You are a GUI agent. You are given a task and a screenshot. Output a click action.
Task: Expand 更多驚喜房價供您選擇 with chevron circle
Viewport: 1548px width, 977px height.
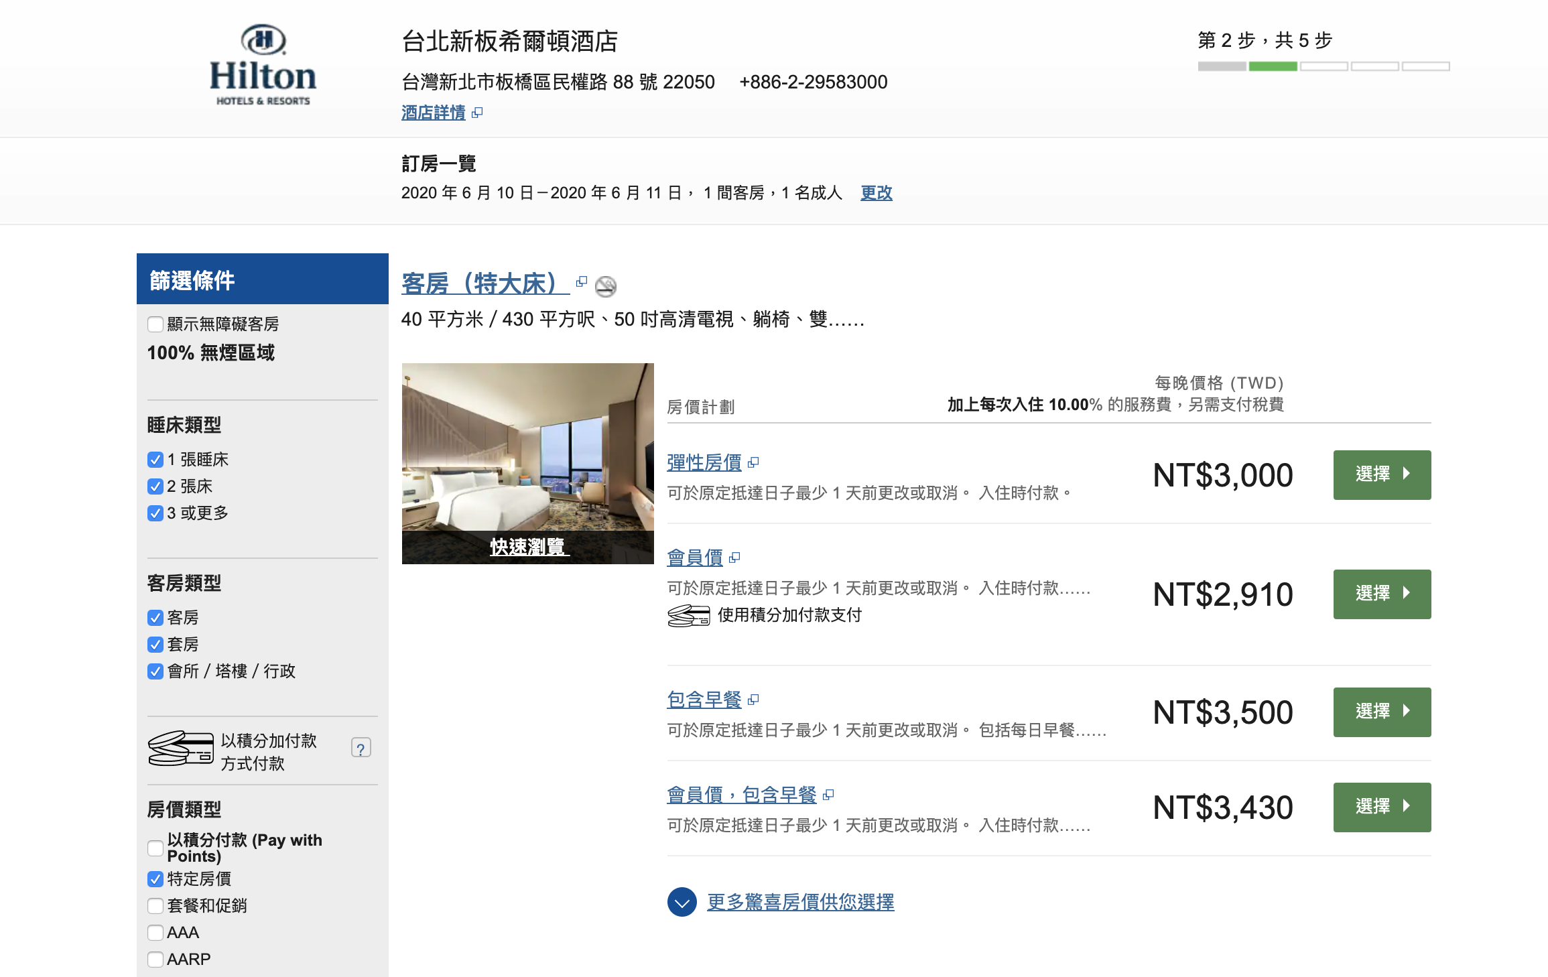click(x=682, y=903)
